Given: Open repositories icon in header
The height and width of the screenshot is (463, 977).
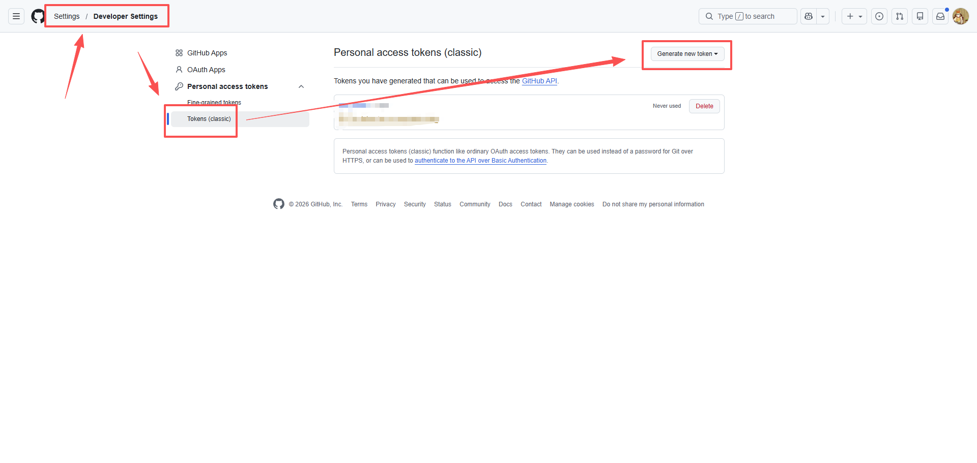Looking at the screenshot, I should (920, 16).
